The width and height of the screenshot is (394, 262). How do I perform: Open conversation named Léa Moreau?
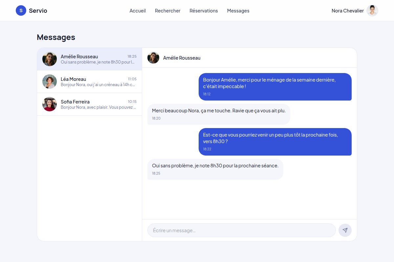point(90,82)
